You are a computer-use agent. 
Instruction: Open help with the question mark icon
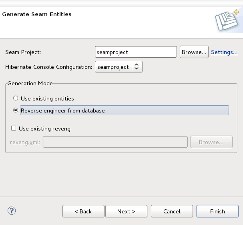point(11,211)
